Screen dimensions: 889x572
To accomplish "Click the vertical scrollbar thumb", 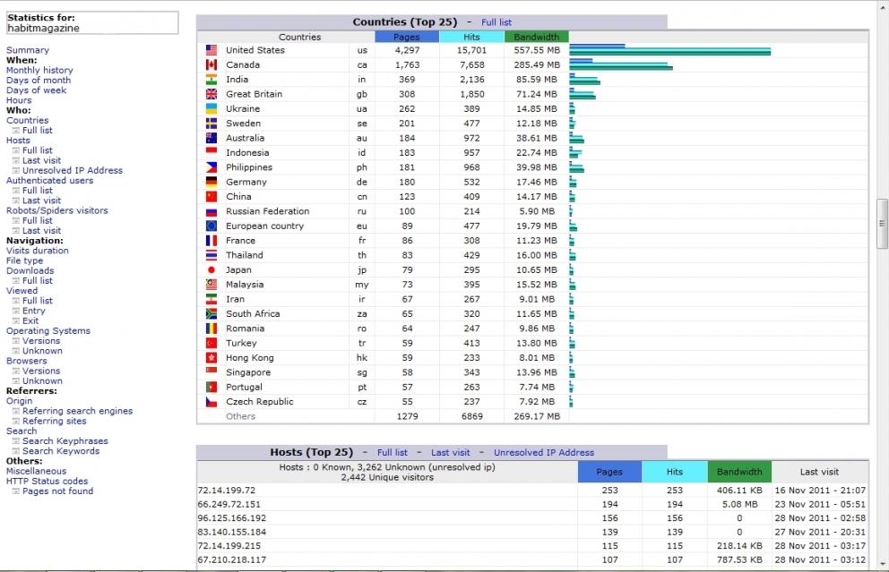I will (x=882, y=223).
